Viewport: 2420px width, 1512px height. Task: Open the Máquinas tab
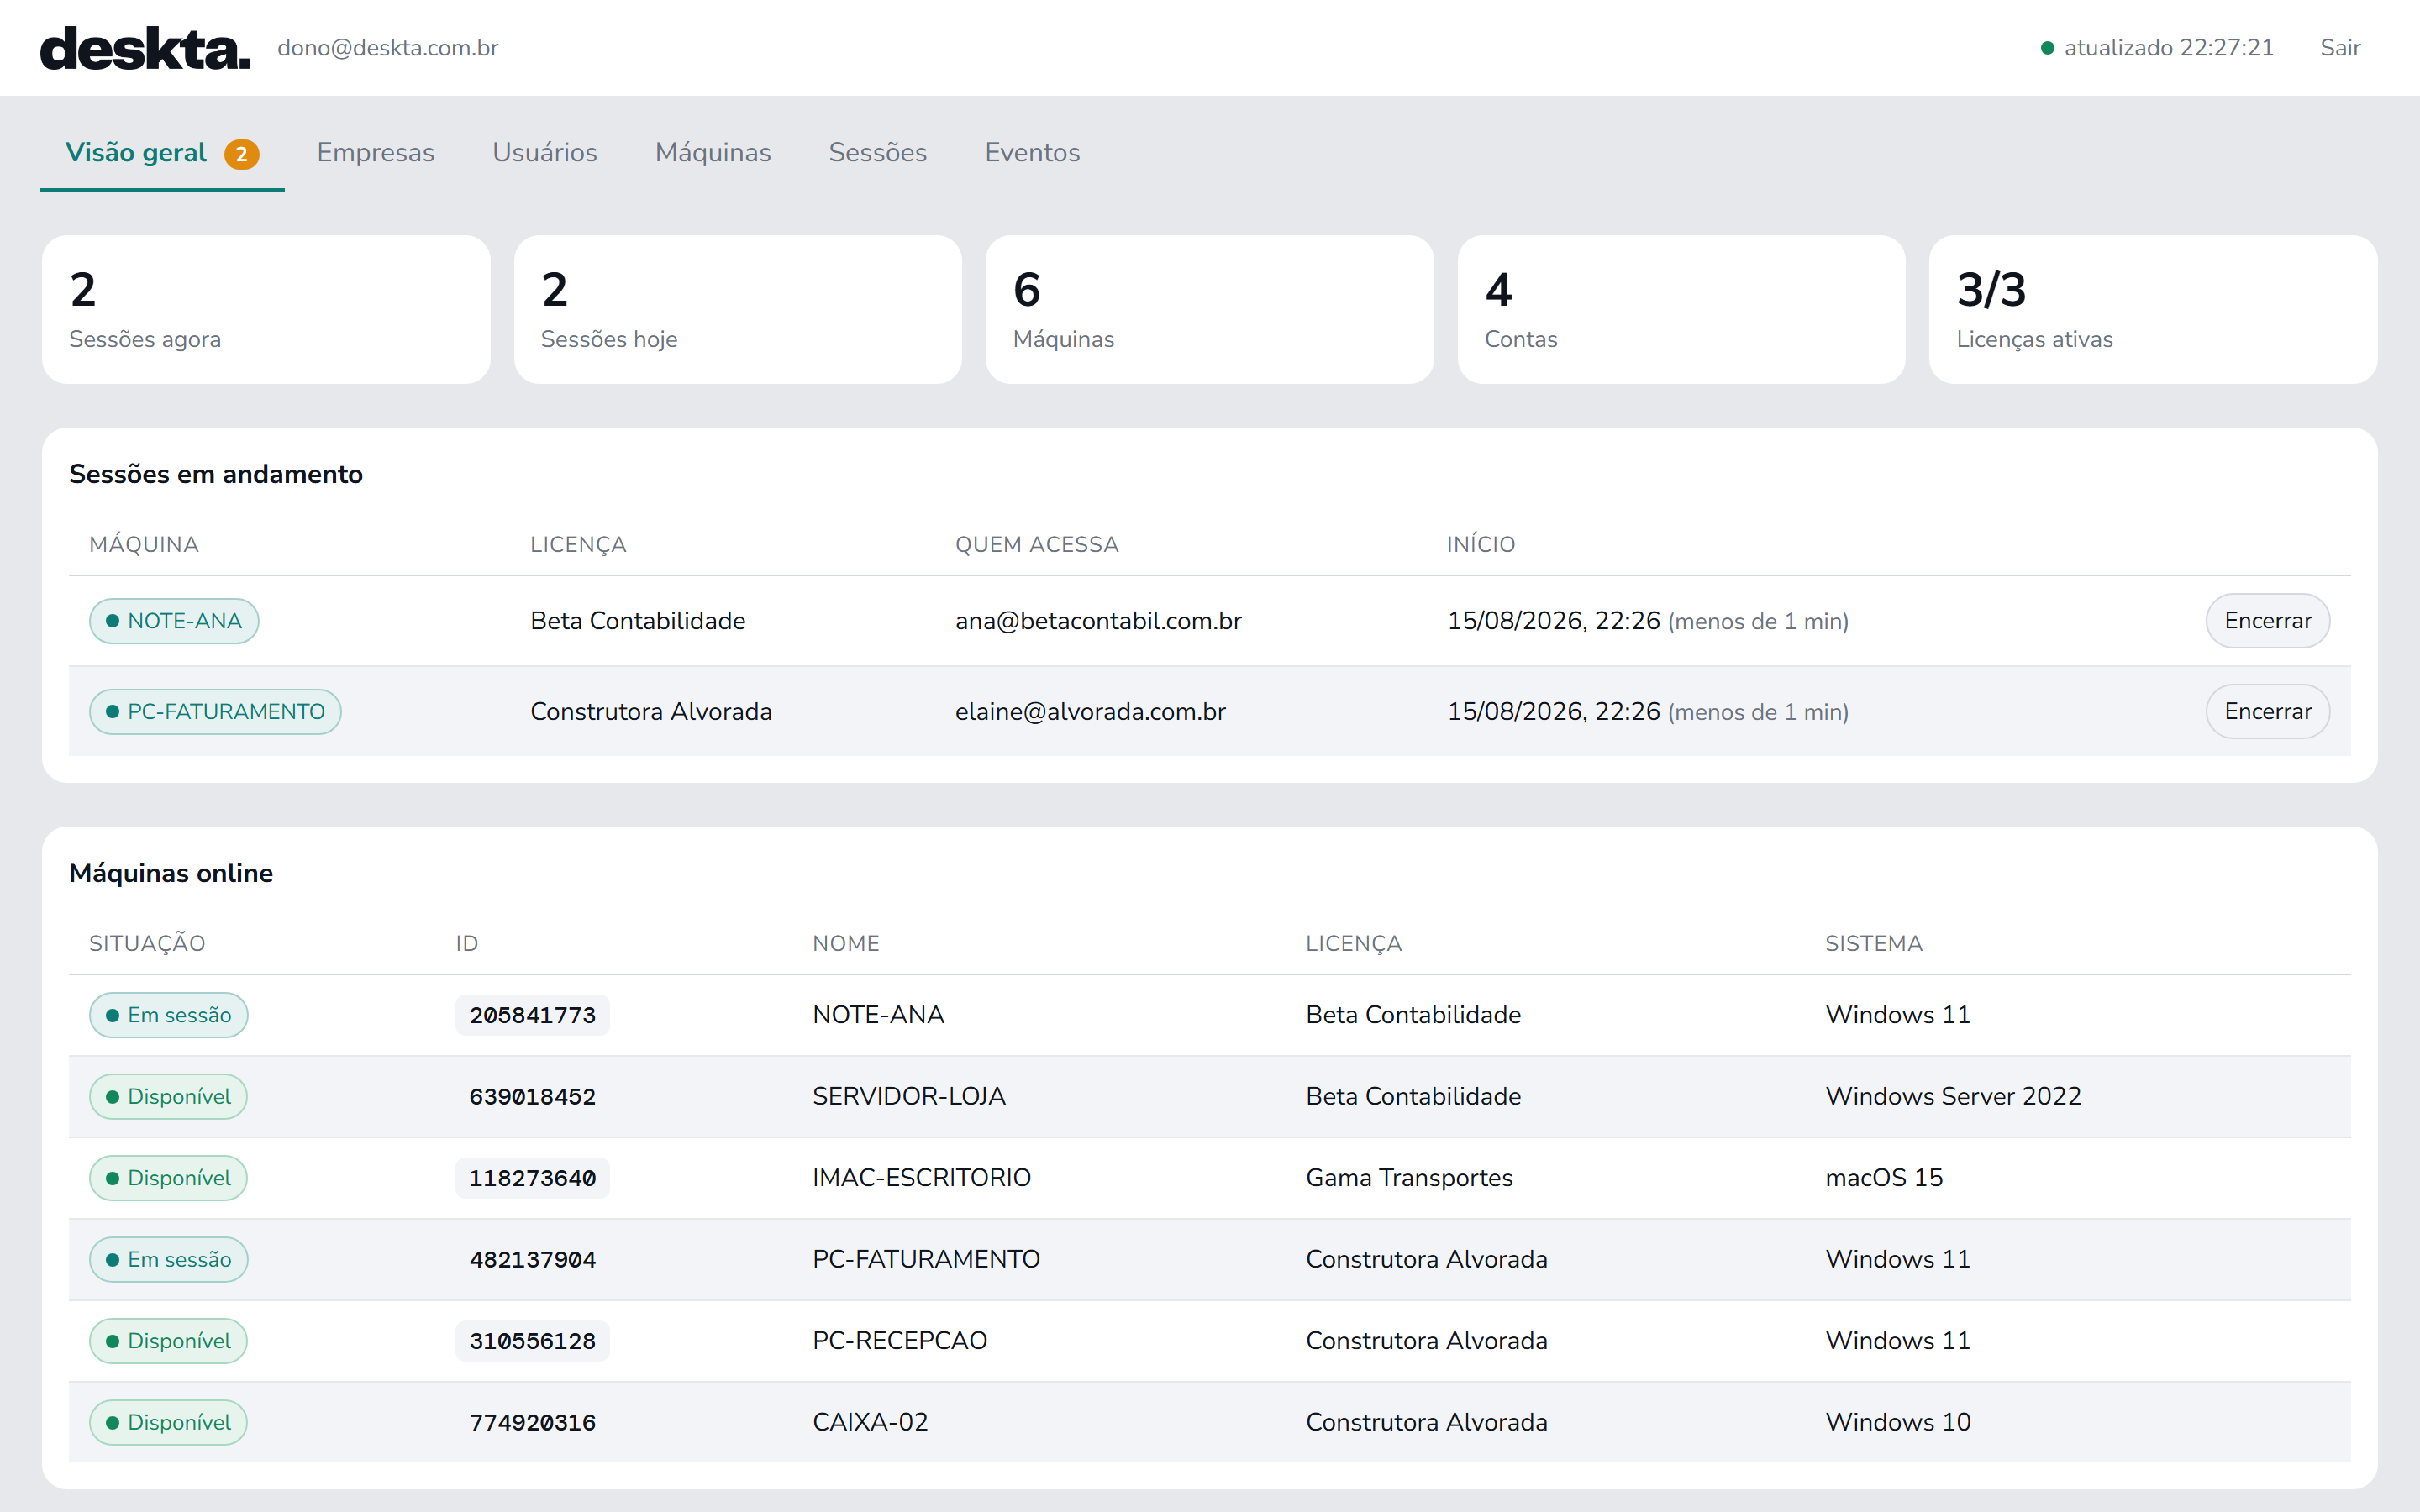click(713, 152)
